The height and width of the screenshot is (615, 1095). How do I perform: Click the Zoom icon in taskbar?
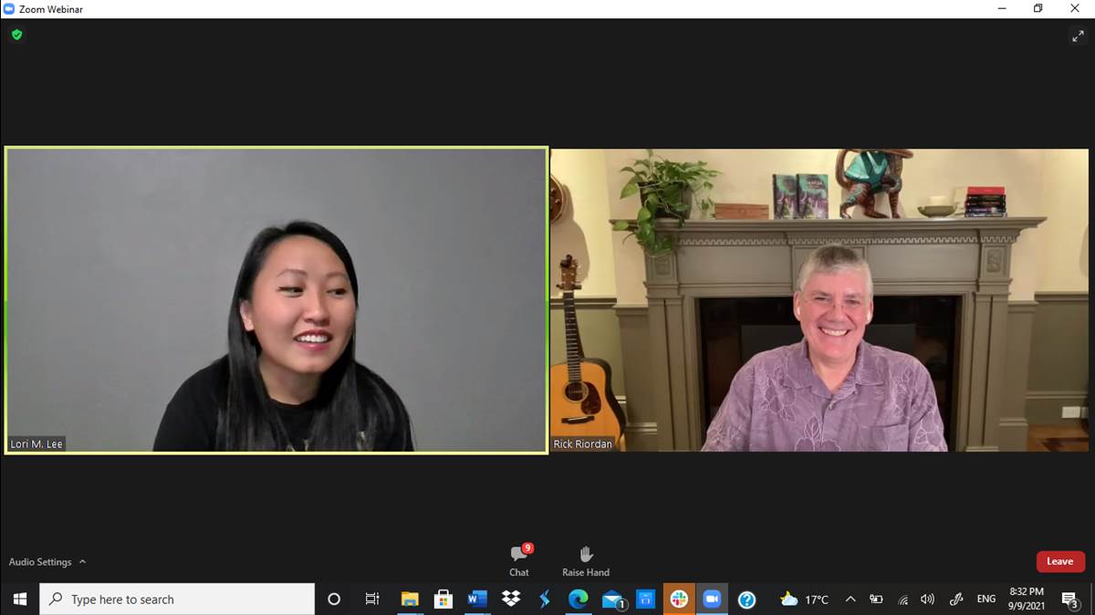pos(712,599)
